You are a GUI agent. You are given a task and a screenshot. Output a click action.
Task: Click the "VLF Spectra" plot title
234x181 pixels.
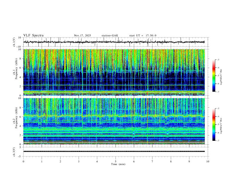(x=33, y=35)
